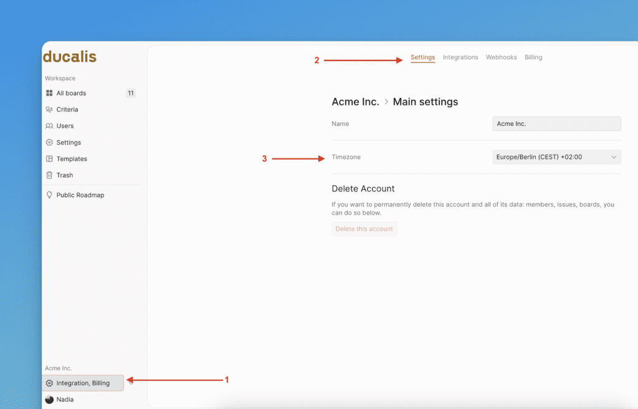This screenshot has width=638, height=409.
Task: Click the chevron arrow in Timezone selector
Action: point(613,157)
